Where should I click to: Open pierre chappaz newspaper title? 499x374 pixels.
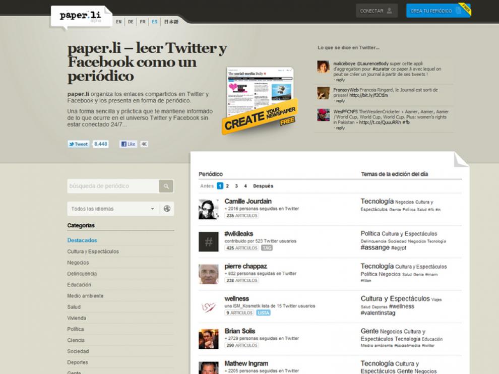click(245, 266)
